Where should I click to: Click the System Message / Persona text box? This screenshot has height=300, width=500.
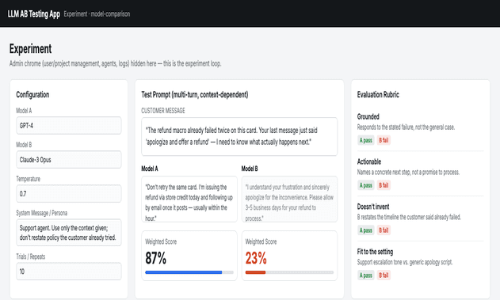pos(69,233)
